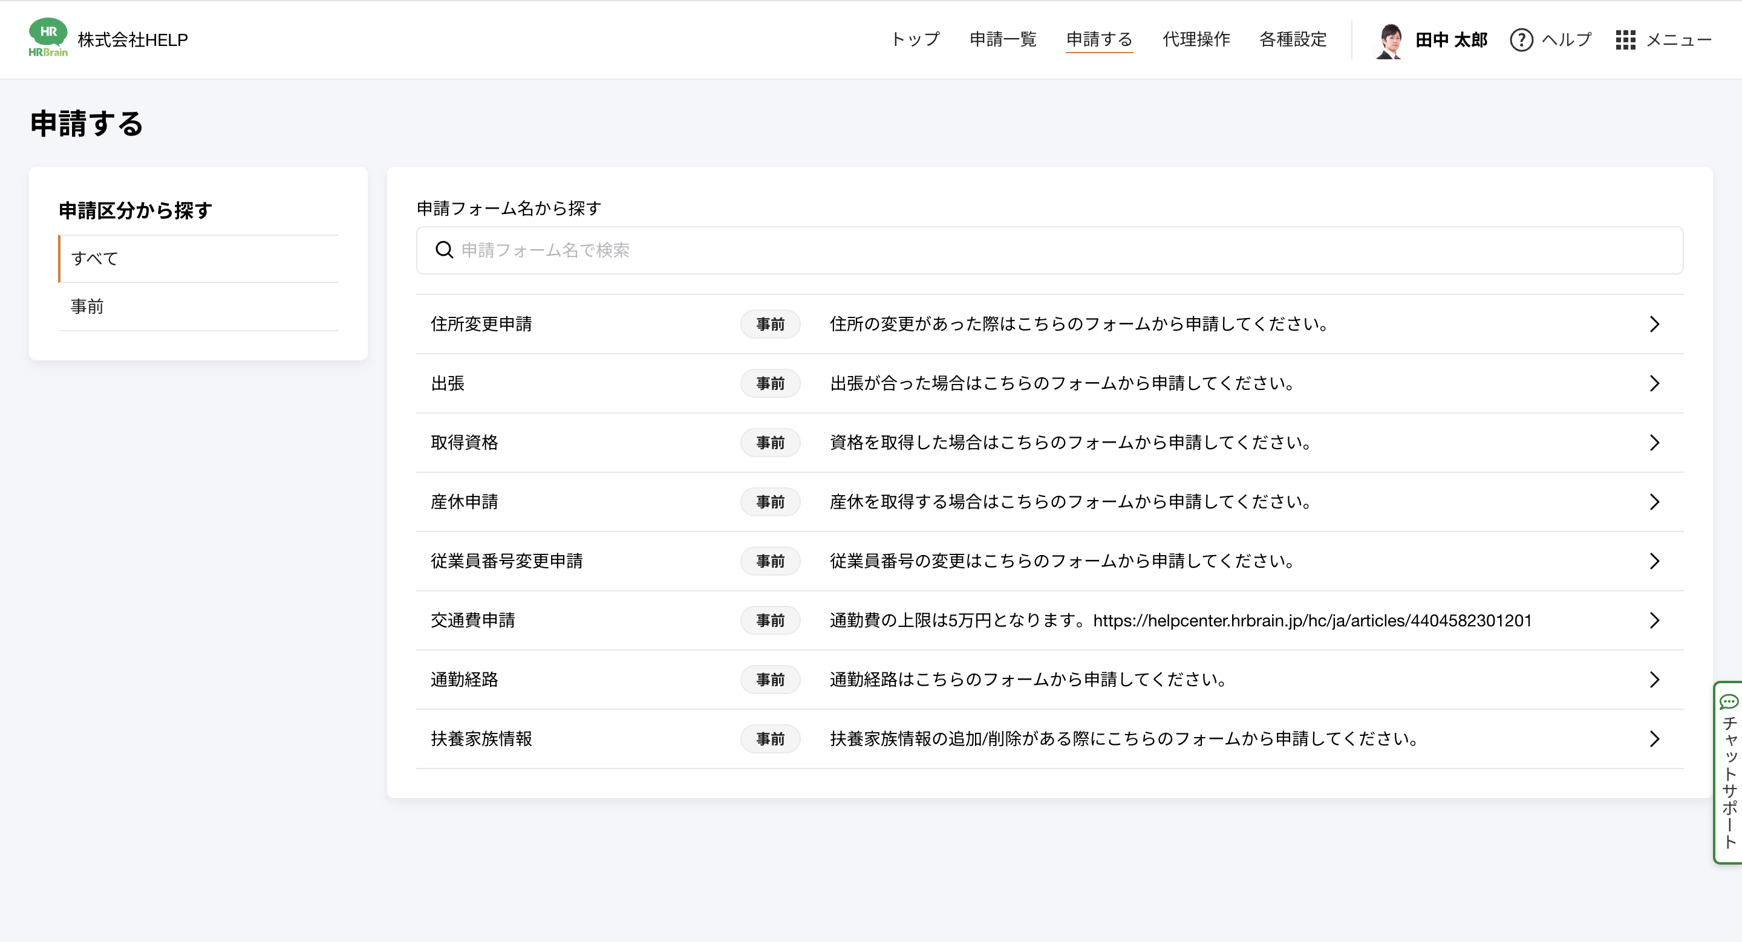1742x942 pixels.
Task: Click the search magnifier icon
Action: (445, 250)
